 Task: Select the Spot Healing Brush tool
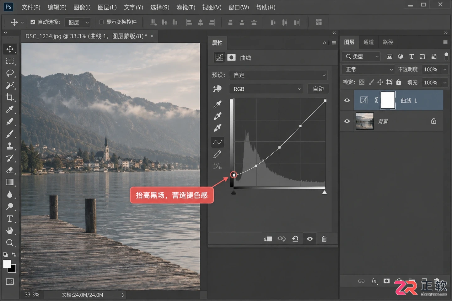point(10,122)
